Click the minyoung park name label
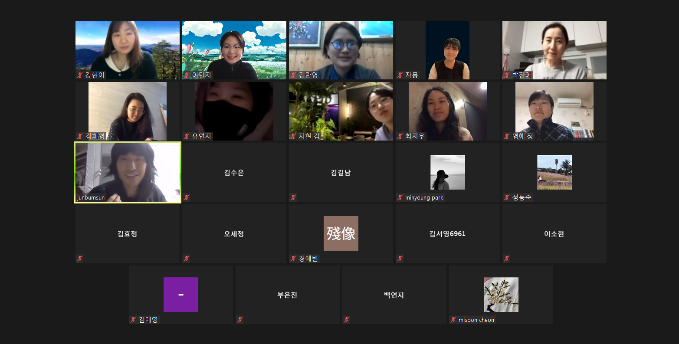Screen dimensions: 679x344 (x=424, y=198)
